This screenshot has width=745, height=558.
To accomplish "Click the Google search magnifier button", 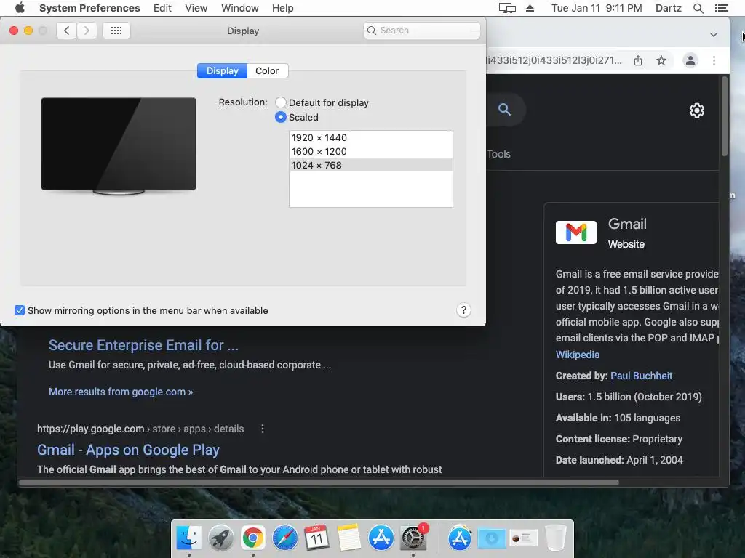I will click(x=504, y=110).
